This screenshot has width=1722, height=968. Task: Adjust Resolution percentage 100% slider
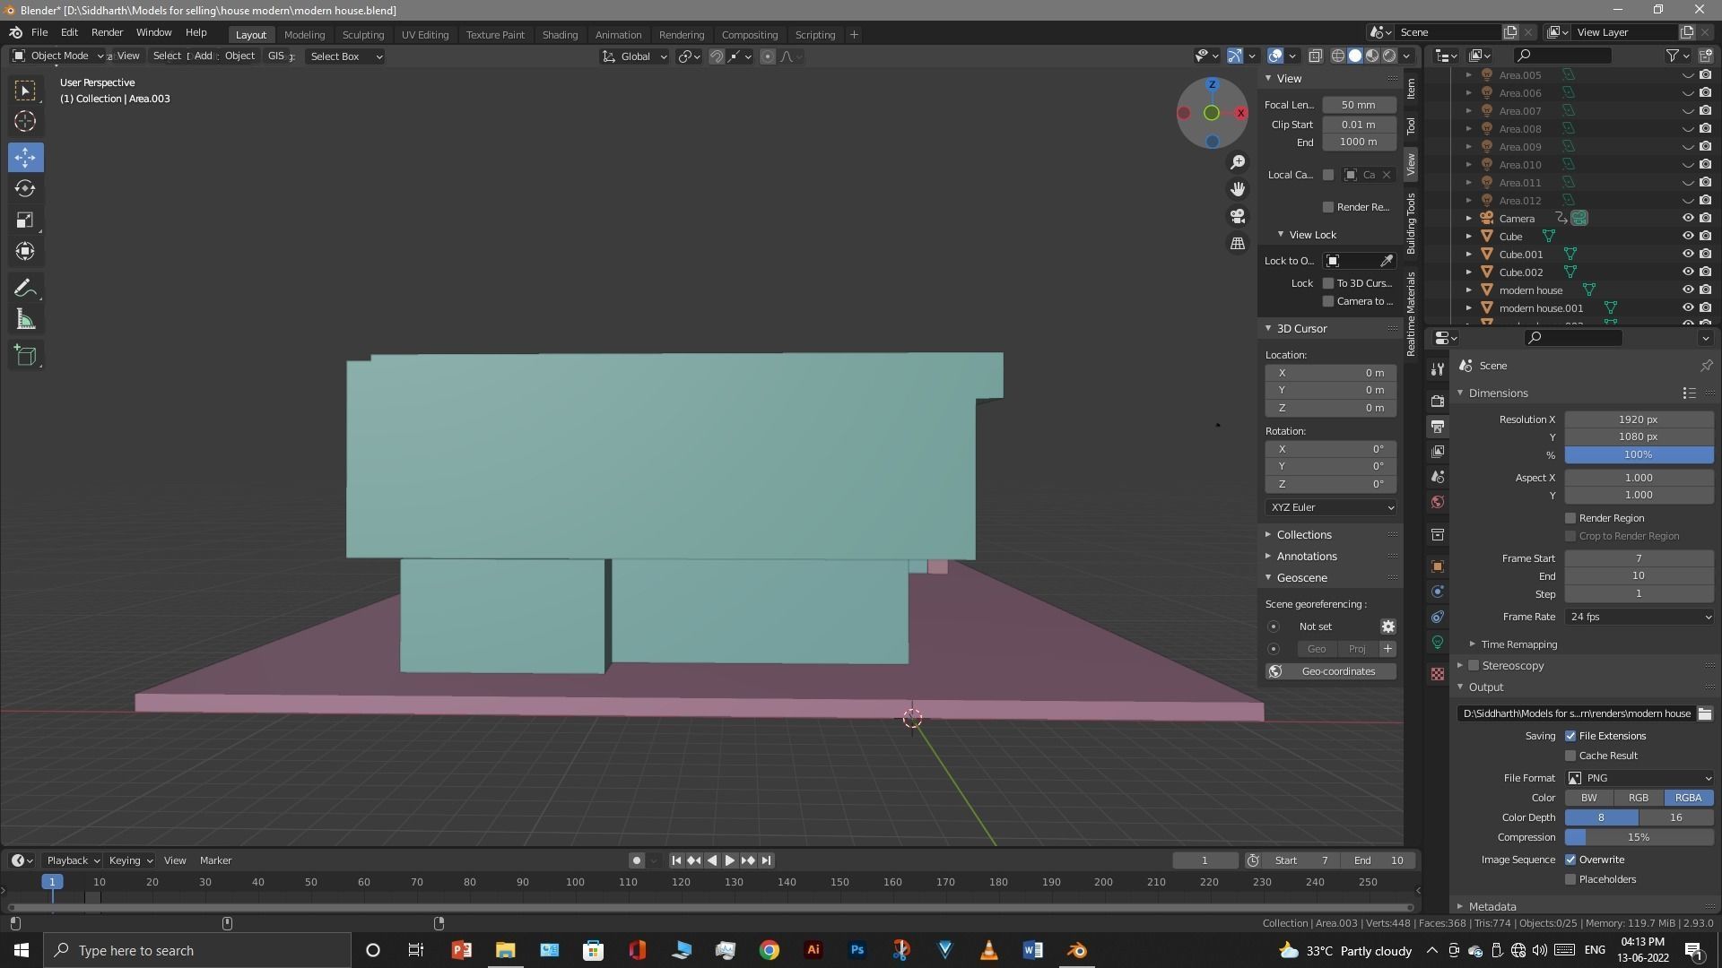pyautogui.click(x=1639, y=455)
